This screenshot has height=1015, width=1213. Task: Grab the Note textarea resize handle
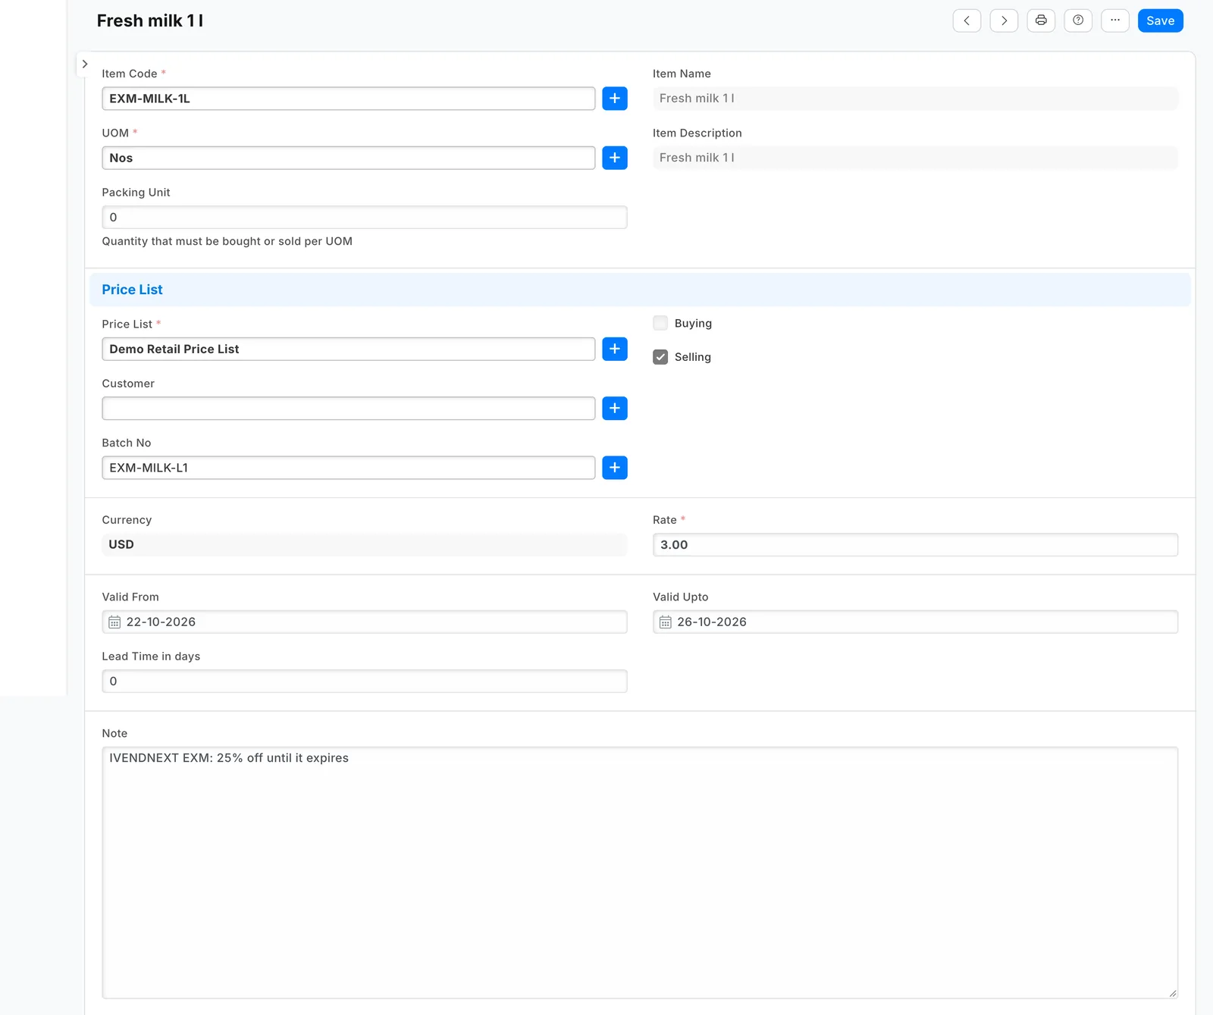[x=1173, y=993]
